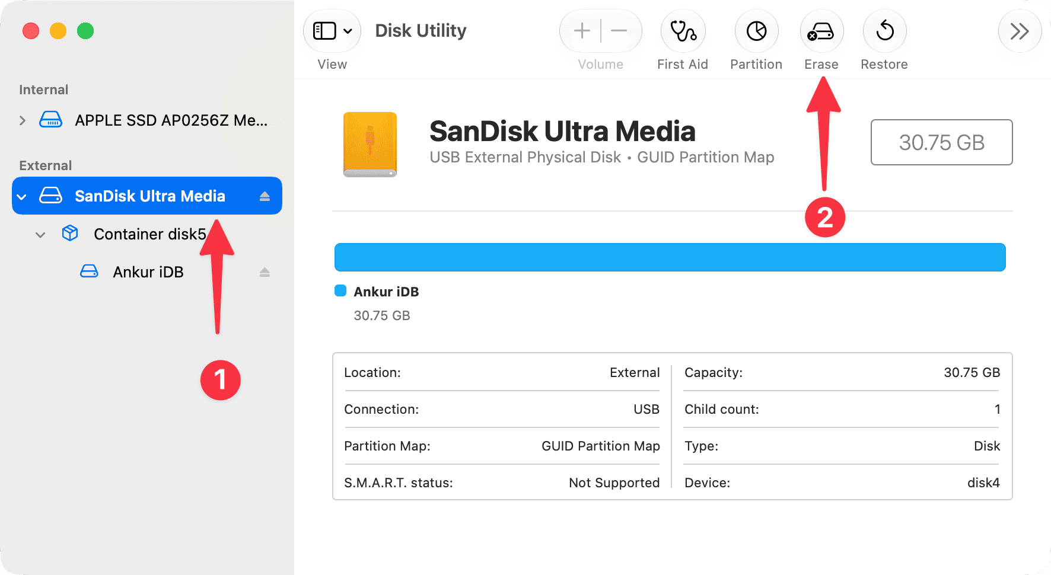Select APPLE SSD AP0256Z internal disk
The image size is (1051, 575).
[147, 120]
